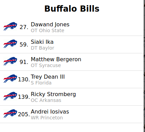The height and width of the screenshot is (132, 145).
Task: Click Bills logo next to Siaki Ika
Action: tap(10, 44)
